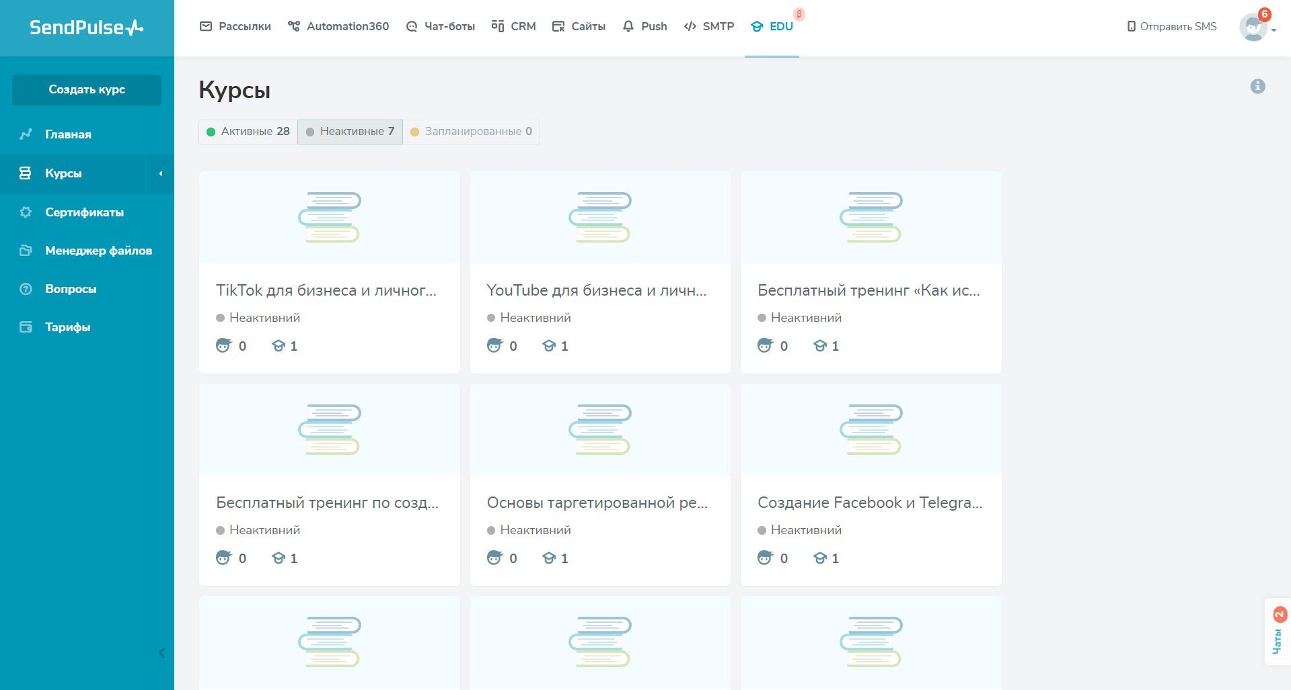Open the Рассылки menu item
Screen dimensions: 1291x690
(x=235, y=26)
